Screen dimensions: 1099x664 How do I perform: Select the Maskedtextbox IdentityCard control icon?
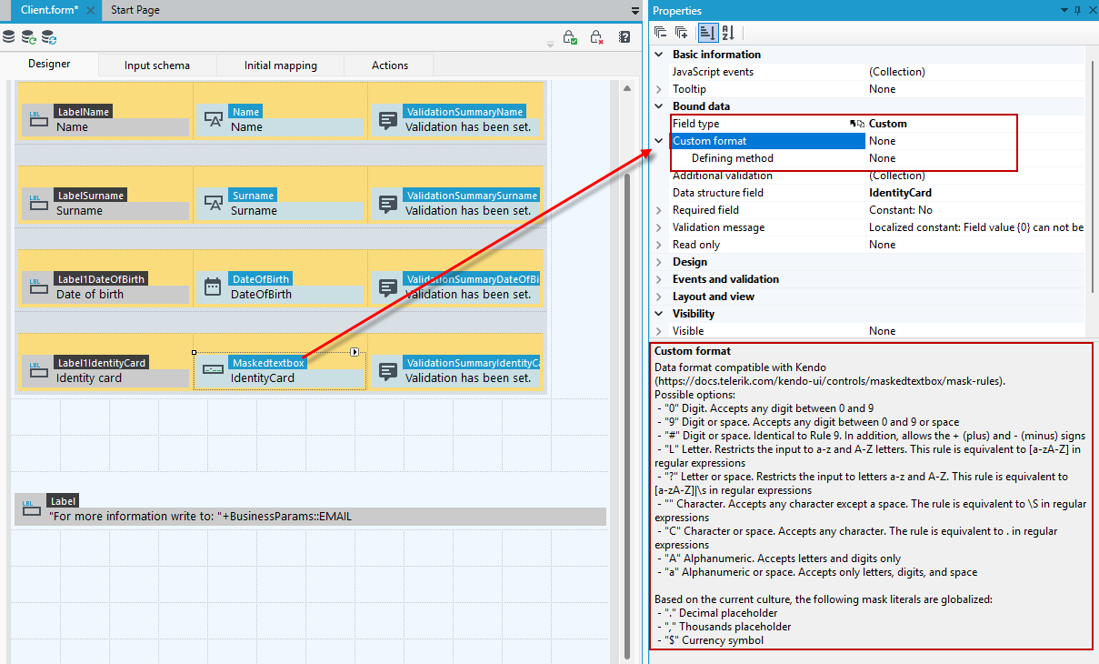pos(213,370)
